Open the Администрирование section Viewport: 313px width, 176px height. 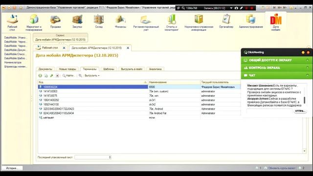click(251, 22)
